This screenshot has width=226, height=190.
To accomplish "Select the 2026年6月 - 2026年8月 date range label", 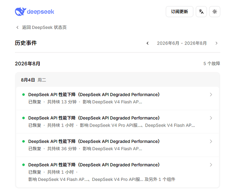I will [182, 43].
